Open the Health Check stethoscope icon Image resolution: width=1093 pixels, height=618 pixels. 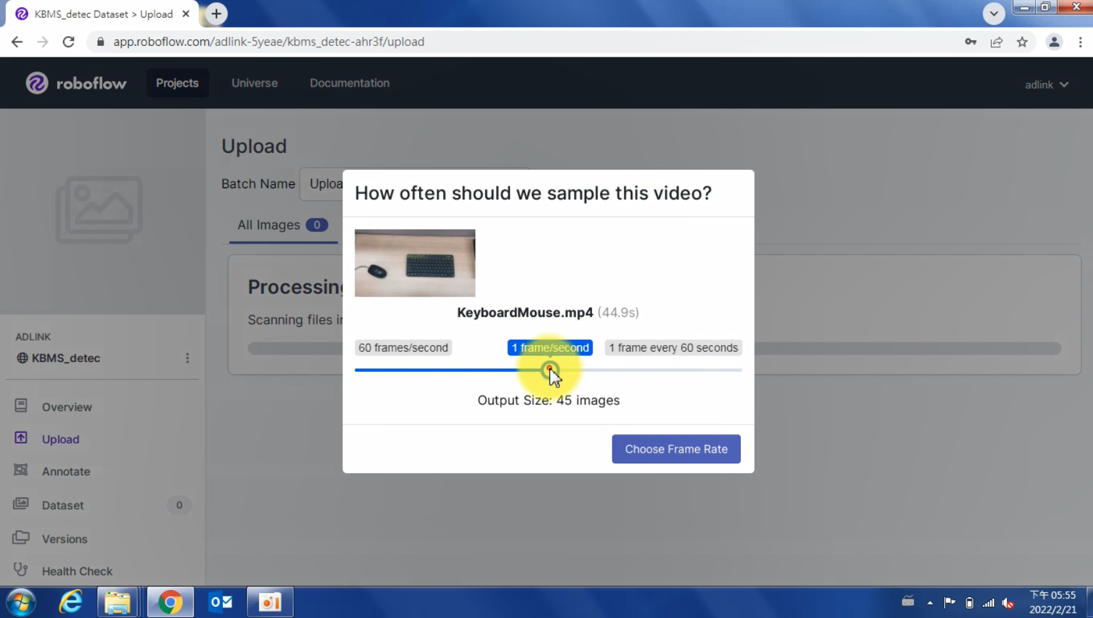[21, 570]
